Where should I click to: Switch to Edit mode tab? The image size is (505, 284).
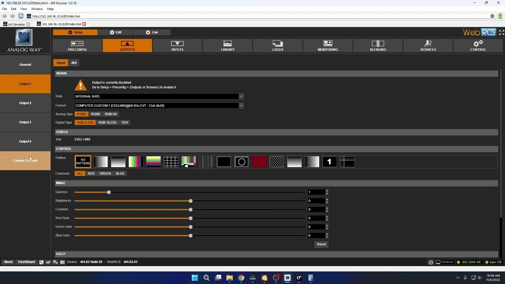coord(116,32)
